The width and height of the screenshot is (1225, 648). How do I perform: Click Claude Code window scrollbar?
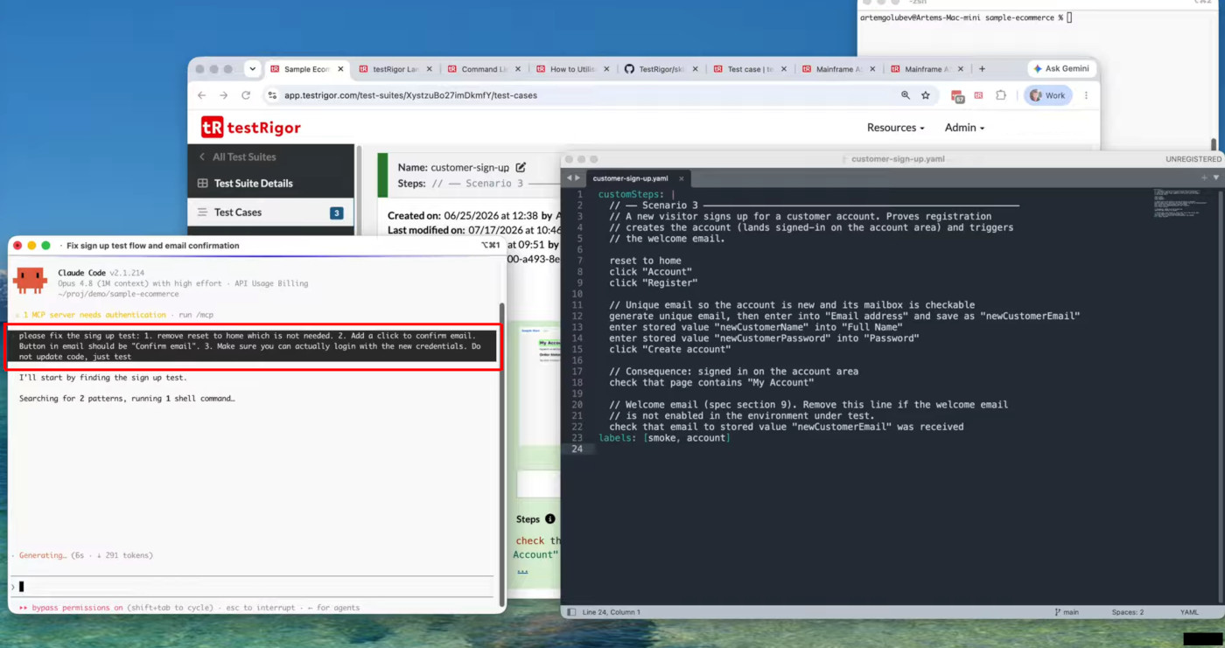(501, 455)
